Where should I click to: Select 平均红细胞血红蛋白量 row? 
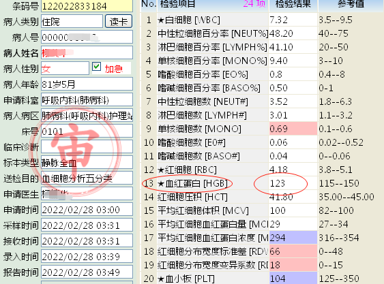[262, 224]
